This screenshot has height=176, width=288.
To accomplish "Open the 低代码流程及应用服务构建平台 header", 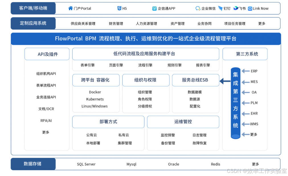I will (146, 54).
